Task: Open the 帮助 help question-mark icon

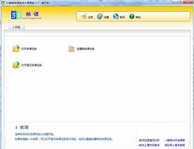Action: pyautogui.click(x=132, y=16)
